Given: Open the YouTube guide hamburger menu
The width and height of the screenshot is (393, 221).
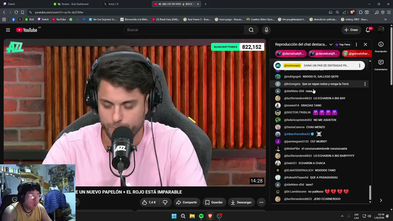Looking at the screenshot, I should tap(8, 30).
